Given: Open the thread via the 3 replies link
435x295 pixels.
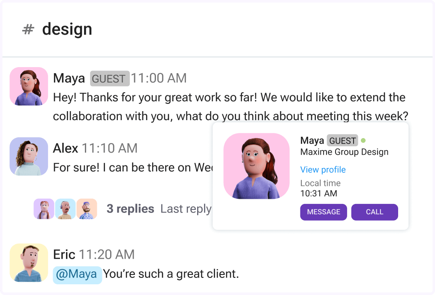Looking at the screenshot, I should point(130,209).
